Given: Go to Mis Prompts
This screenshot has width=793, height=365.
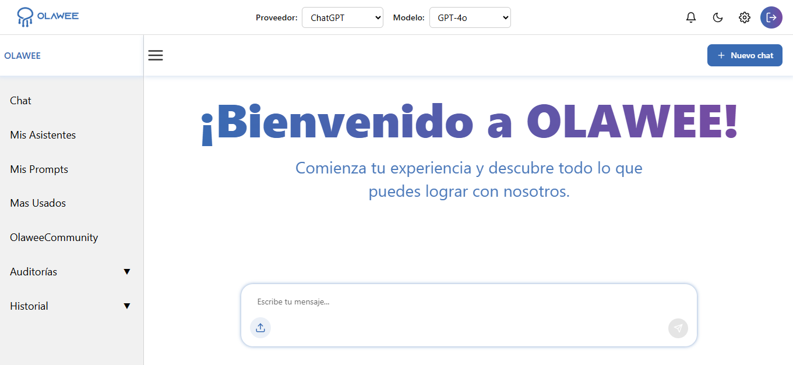Looking at the screenshot, I should [x=39, y=169].
